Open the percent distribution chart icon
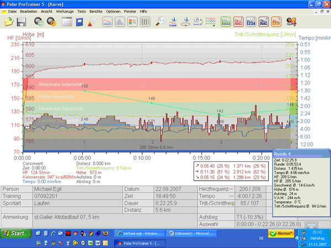The width and height of the screenshot is (331, 248). pyautogui.click(x=132, y=21)
